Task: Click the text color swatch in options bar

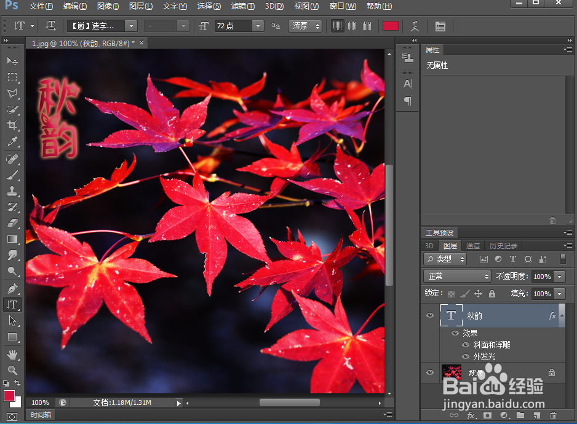Action: (x=391, y=26)
